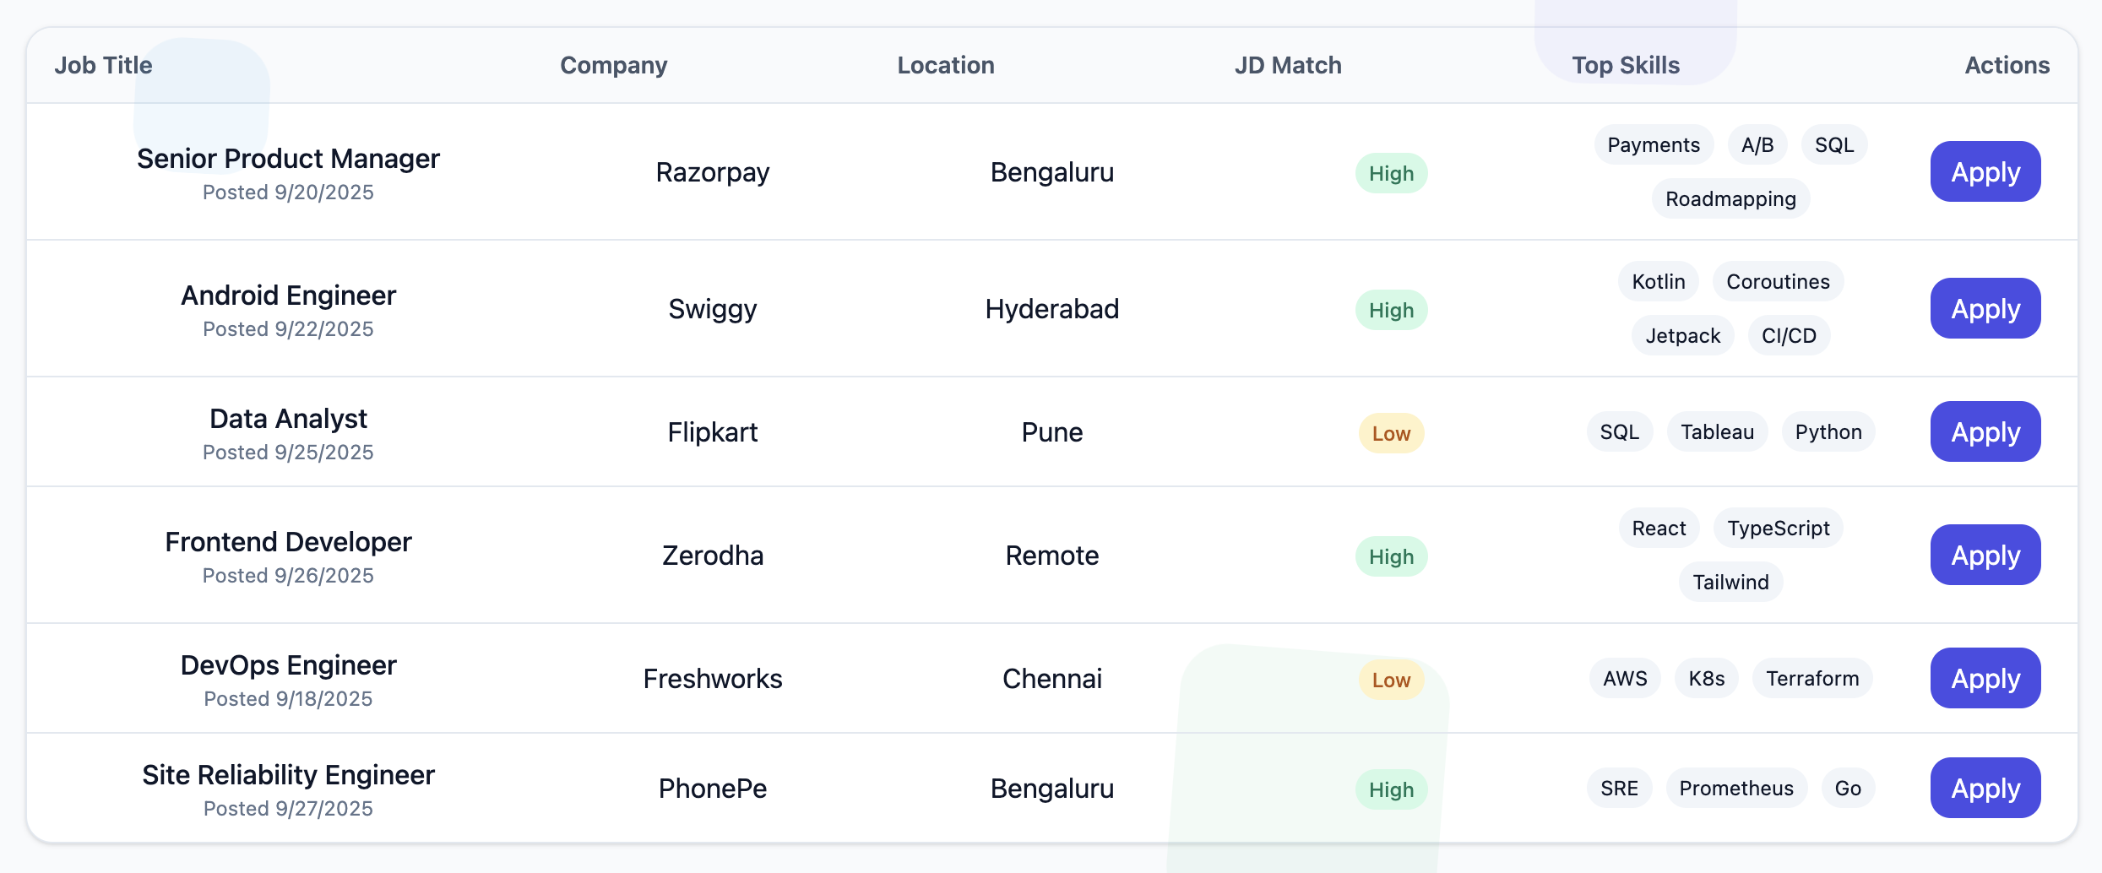2102x873 pixels.
Task: Open the Senior Product Manager job title
Action: [288, 158]
